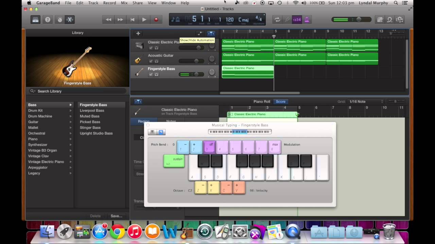
Task: Solo the Fingerstyle Bass track with headphones icon
Action: (x=156, y=75)
